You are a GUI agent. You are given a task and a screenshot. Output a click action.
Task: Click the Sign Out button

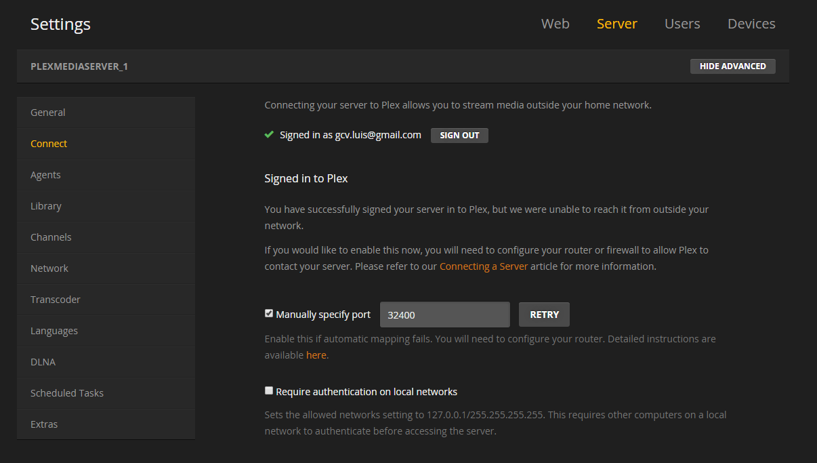(459, 135)
